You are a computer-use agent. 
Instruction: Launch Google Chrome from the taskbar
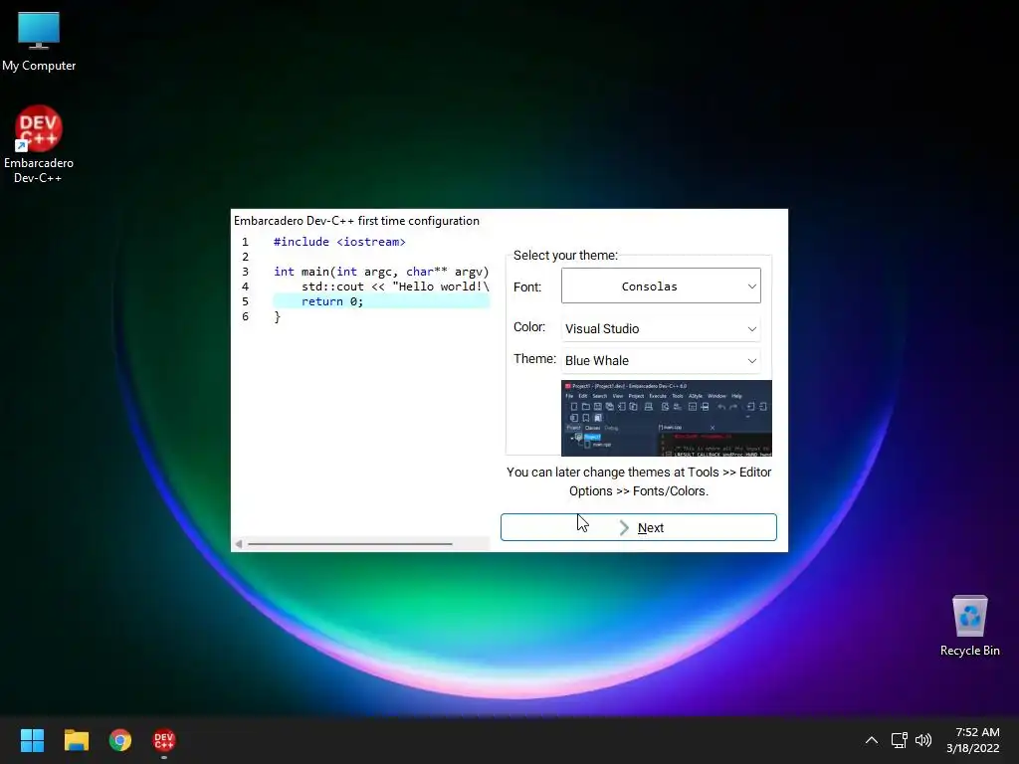[x=120, y=740]
